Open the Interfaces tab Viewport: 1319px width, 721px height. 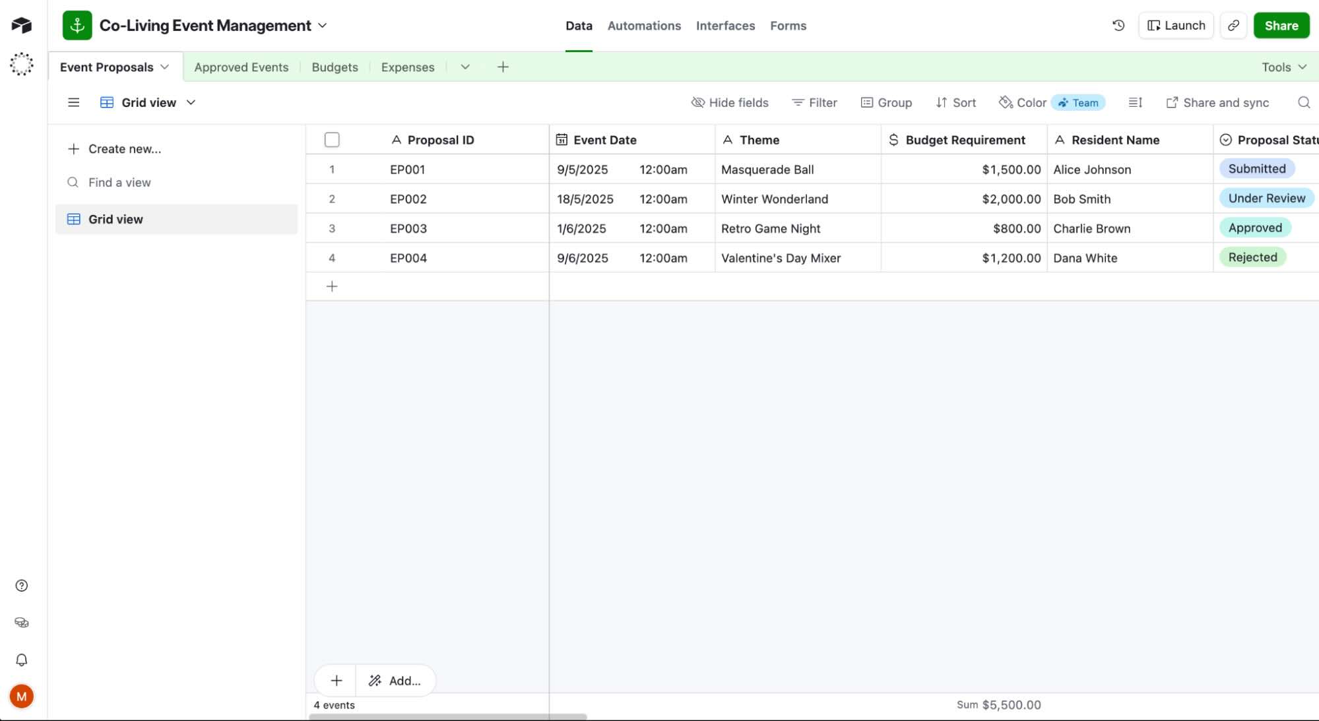[x=725, y=26]
